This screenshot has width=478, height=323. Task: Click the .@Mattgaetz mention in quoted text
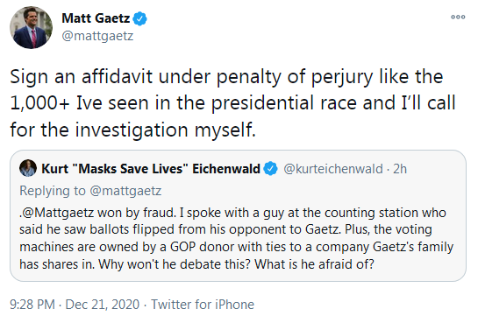coord(57,213)
